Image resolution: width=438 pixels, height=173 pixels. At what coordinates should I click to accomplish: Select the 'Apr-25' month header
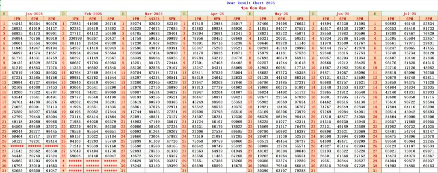coord(217,14)
